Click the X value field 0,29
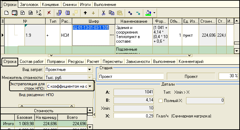Screen dimensions: 240x130 point(133,116)
